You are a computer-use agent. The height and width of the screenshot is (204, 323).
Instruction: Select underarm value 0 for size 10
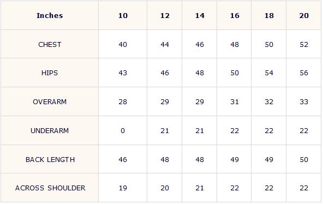pos(123,131)
